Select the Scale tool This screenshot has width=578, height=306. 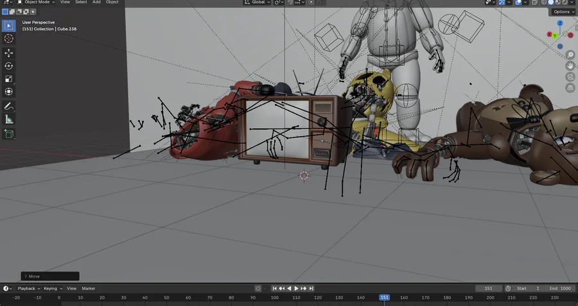[9, 79]
